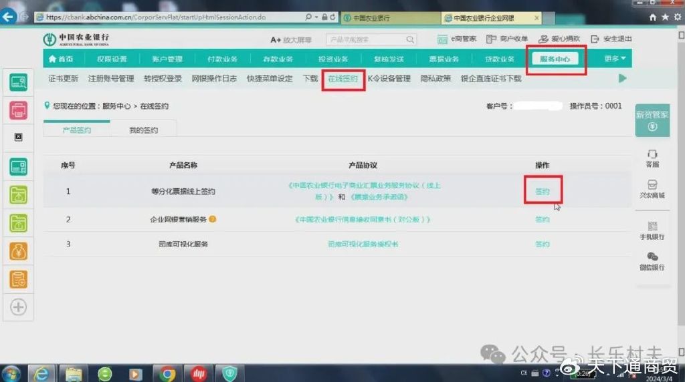Open the 中国农业银行信息接收同意书 link

pyautogui.click(x=363, y=219)
